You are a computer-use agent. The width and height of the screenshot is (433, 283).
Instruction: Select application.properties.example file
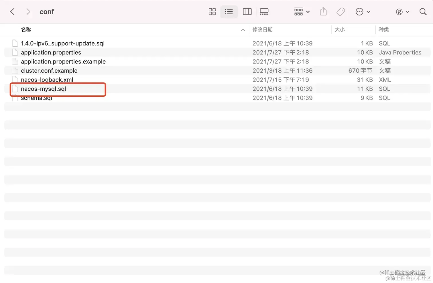(63, 62)
